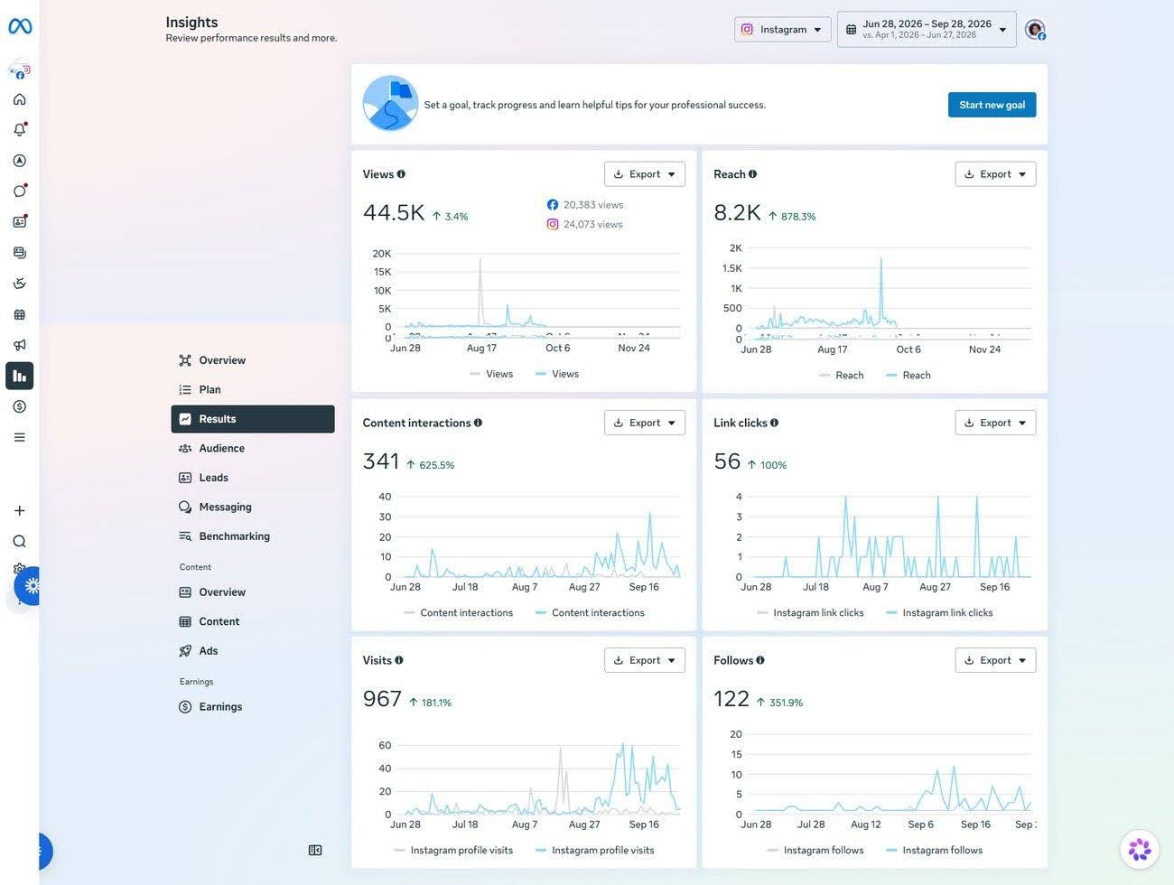Open the account switcher icon in sidebar

click(20, 70)
